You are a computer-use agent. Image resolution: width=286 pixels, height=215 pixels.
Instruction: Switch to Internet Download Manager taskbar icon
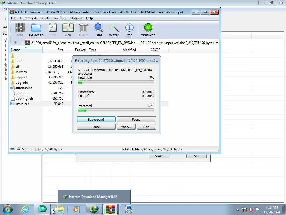(x=94, y=209)
